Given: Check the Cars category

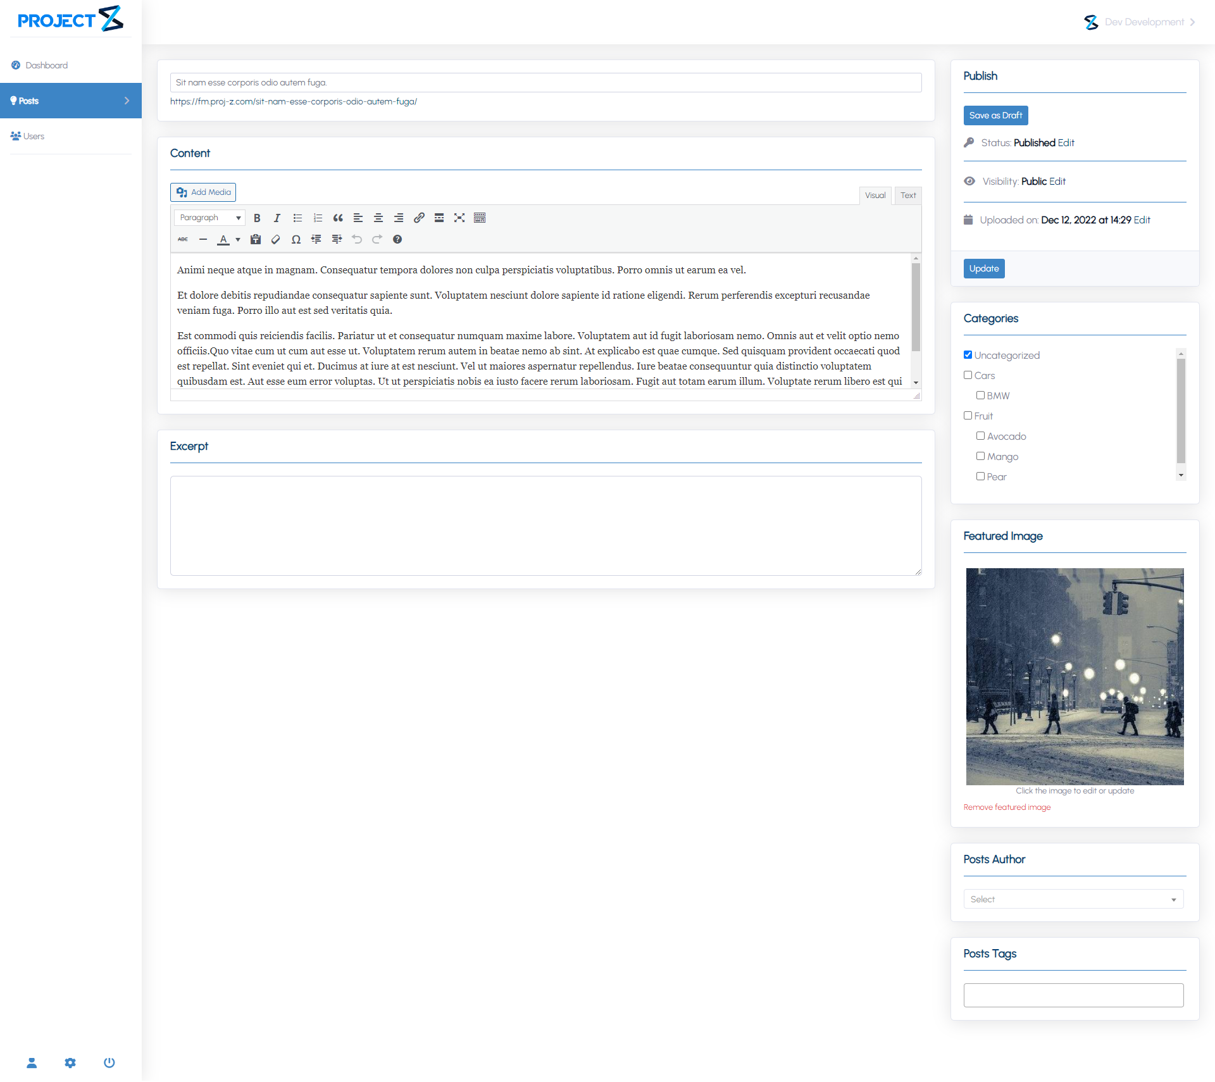Looking at the screenshot, I should [968, 375].
